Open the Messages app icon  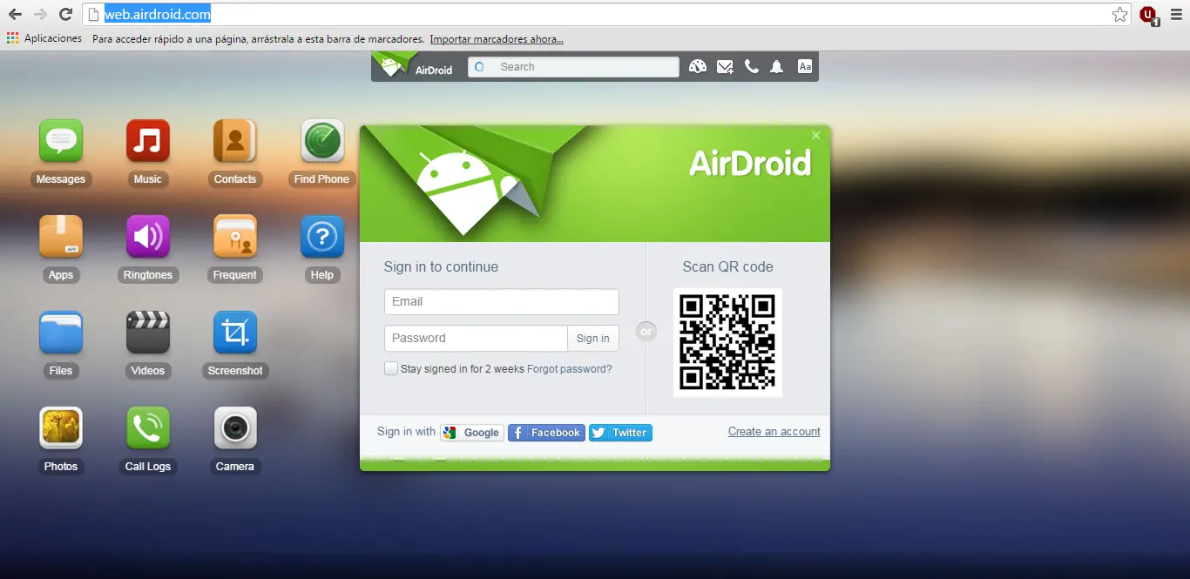pyautogui.click(x=61, y=141)
